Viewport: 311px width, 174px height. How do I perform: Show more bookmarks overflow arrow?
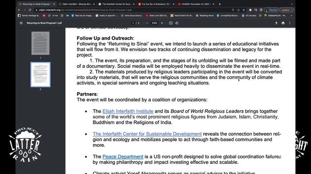pyautogui.click(x=292, y=15)
